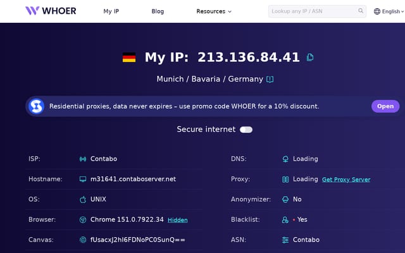Click the IP address 213.136.84.41
This screenshot has width=405, height=253.
click(249, 58)
